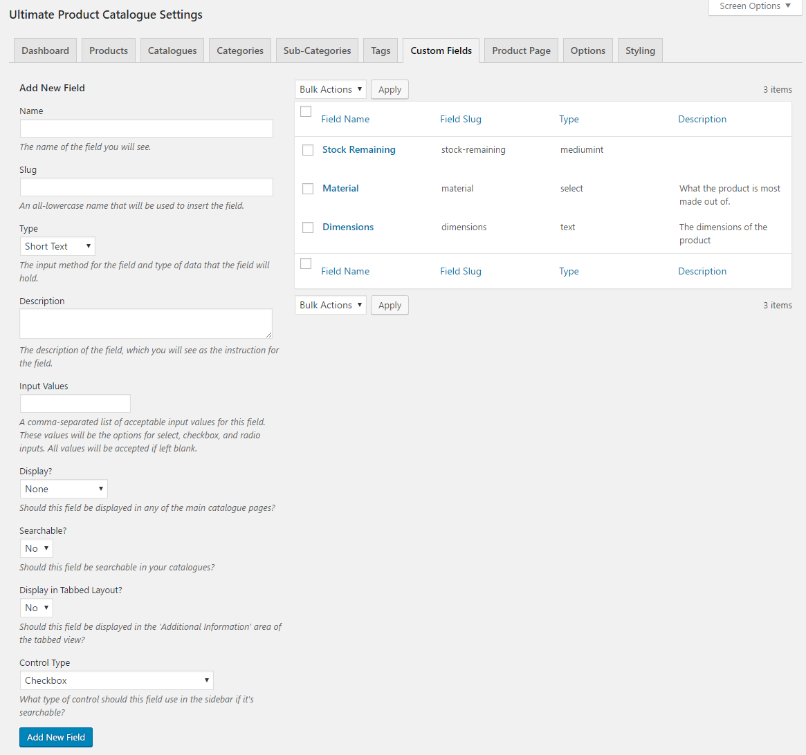Open the Searchable? dropdown

pos(37,548)
